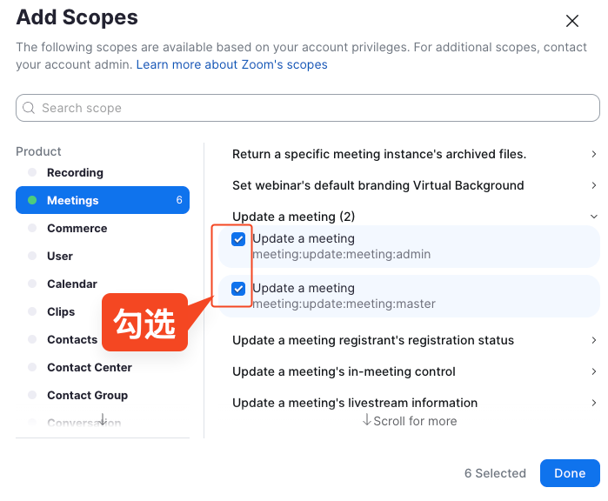Select the Recording product category
The width and height of the screenshot is (608, 501).
point(75,172)
